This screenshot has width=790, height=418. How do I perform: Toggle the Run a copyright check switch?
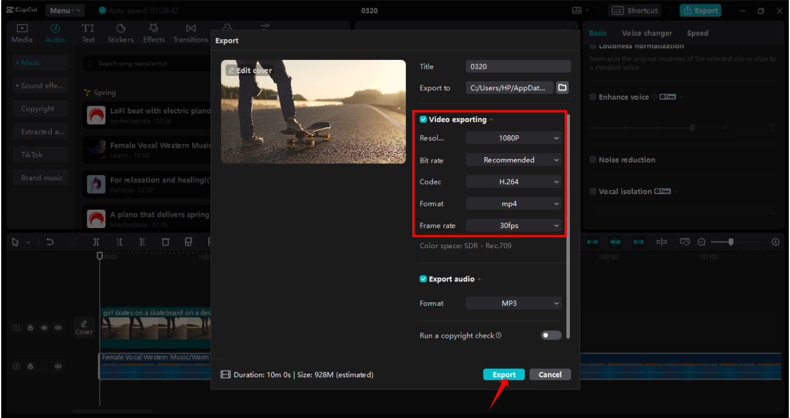551,335
